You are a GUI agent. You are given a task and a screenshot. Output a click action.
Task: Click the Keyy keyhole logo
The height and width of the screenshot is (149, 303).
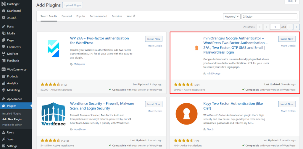186,114
